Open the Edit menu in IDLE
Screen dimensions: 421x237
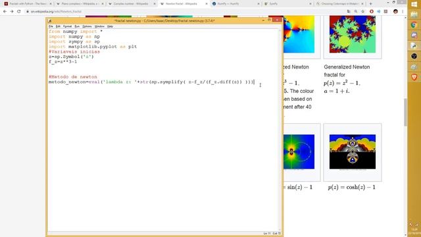point(58,26)
